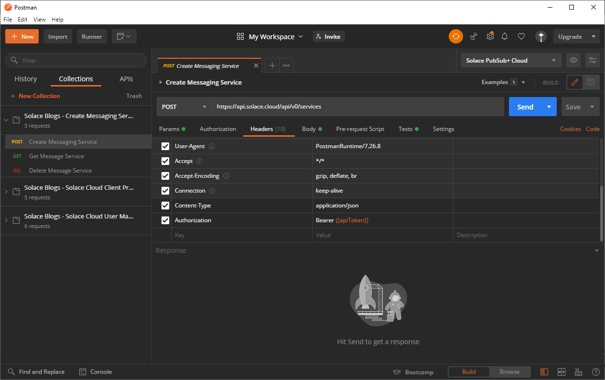Click the Cookies link
Viewport: 605px width, 380px height.
click(x=570, y=129)
